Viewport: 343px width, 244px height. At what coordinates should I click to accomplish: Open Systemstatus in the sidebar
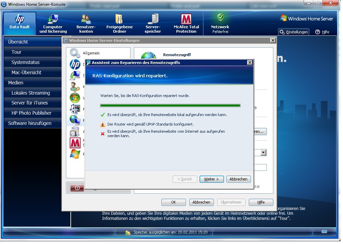point(33,62)
